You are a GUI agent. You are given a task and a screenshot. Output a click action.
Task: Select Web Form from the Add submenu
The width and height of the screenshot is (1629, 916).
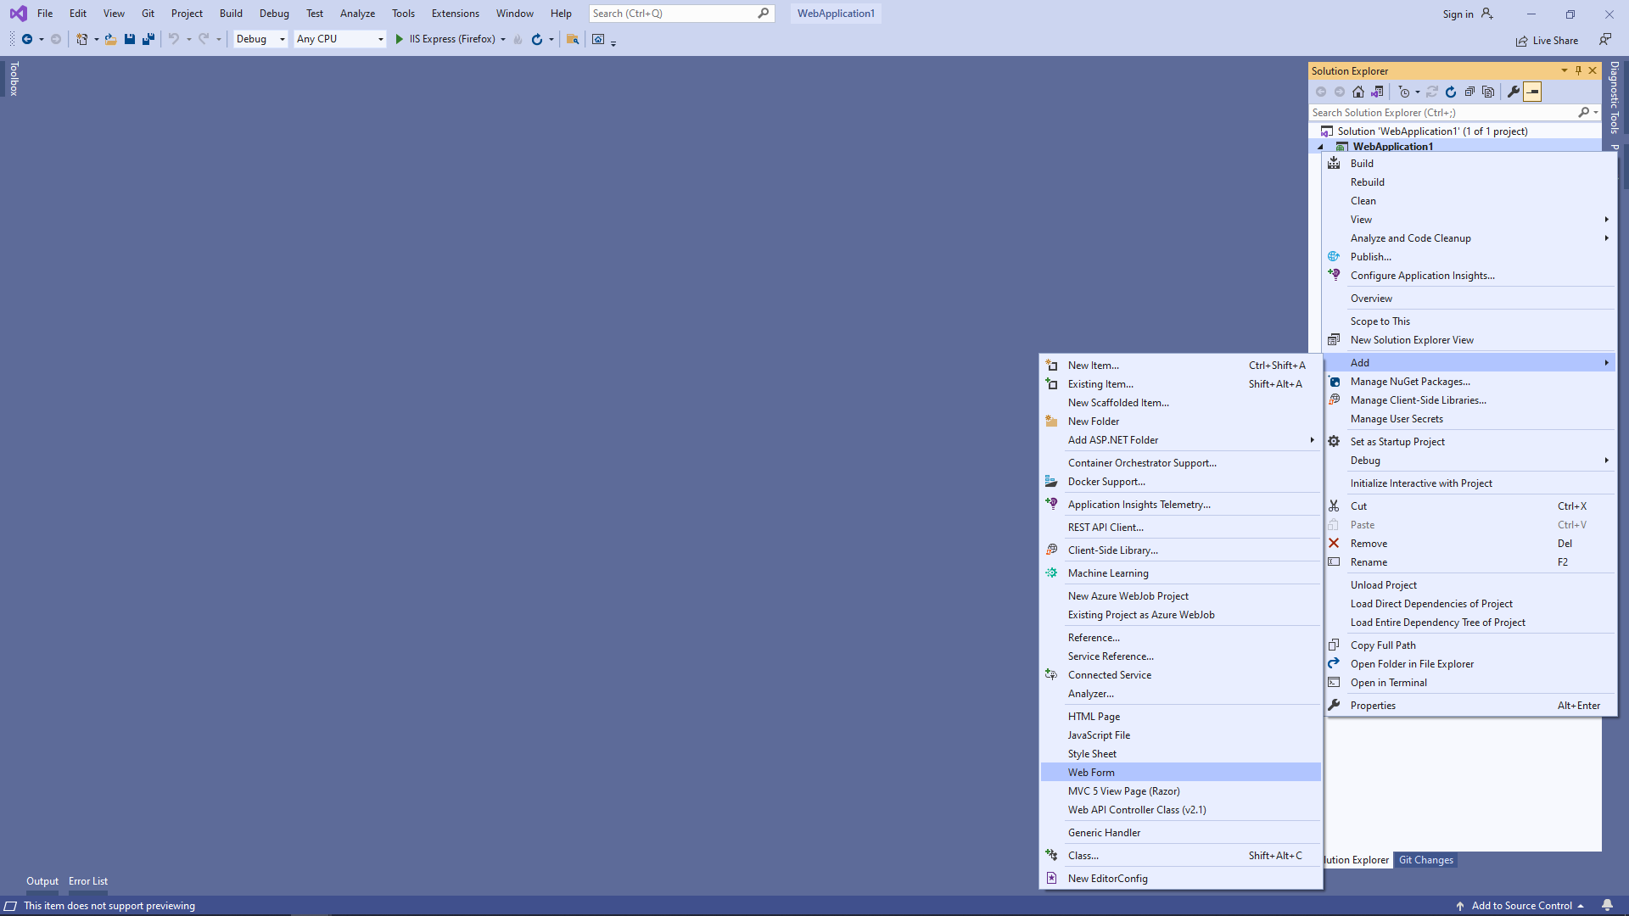(x=1091, y=772)
